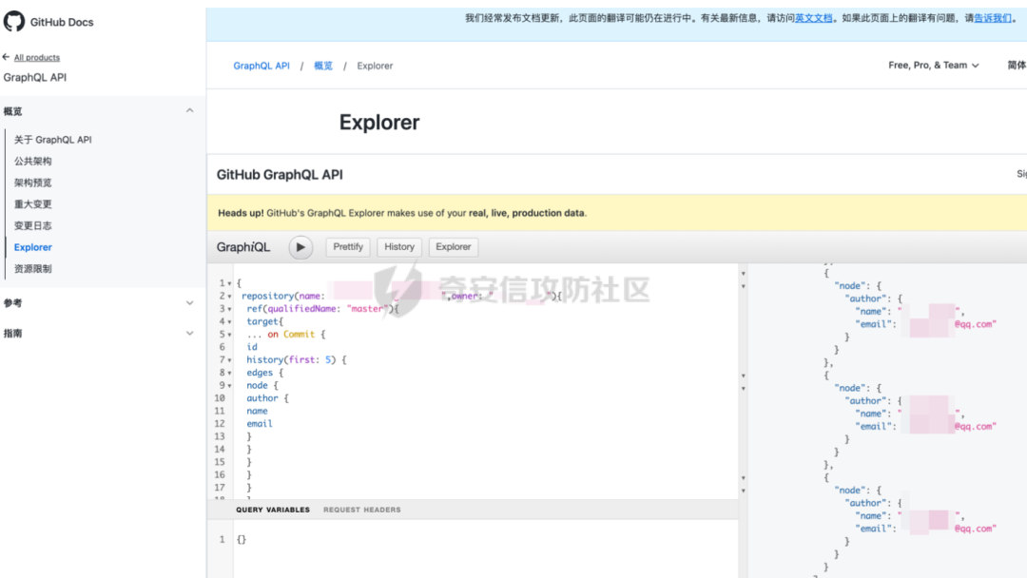Fold the history block at line 7
Viewport: 1027px width, 578px height.
pyautogui.click(x=229, y=360)
